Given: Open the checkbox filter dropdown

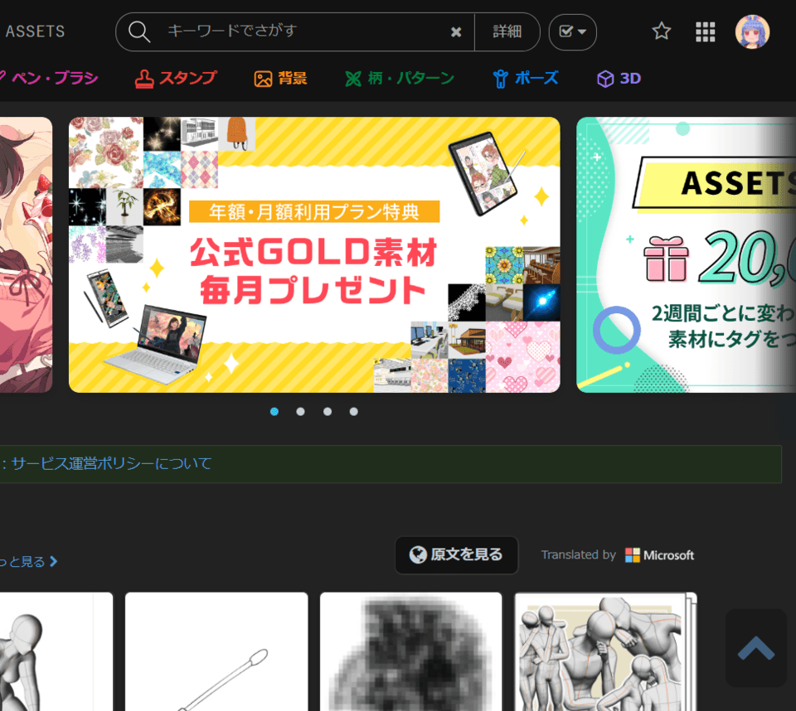Looking at the screenshot, I should point(572,31).
